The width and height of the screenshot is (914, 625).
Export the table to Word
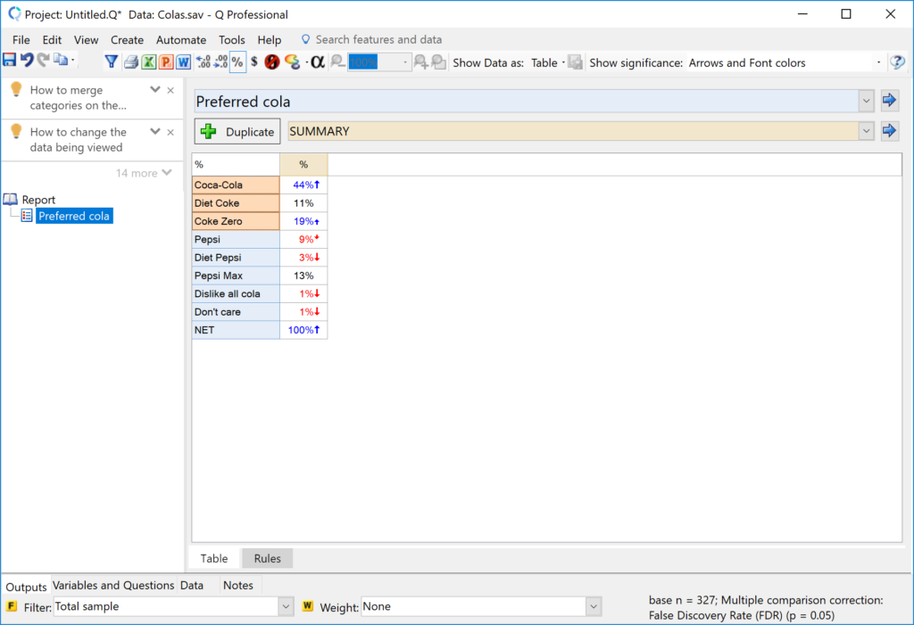pyautogui.click(x=184, y=62)
